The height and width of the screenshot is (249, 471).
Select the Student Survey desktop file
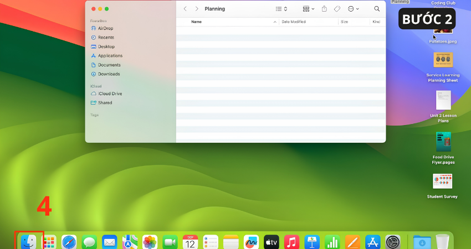click(443, 186)
